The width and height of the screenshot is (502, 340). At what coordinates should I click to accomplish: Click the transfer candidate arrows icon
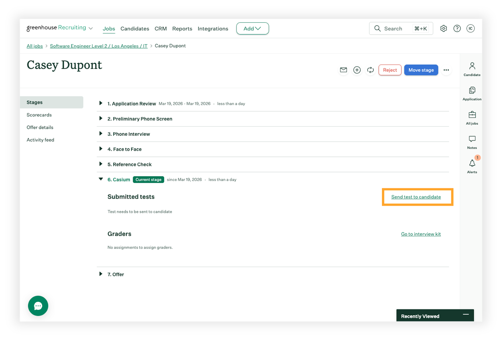tap(371, 70)
